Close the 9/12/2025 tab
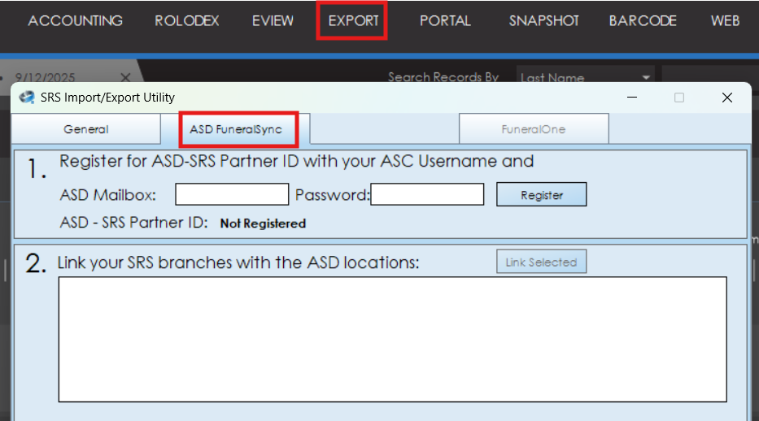The width and height of the screenshot is (759, 421). click(125, 77)
